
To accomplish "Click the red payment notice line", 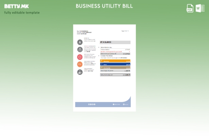I will point(115,51).
